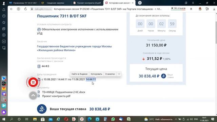Open the Excel taskbar icon
217x122 pixels.
click(x=129, y=119)
